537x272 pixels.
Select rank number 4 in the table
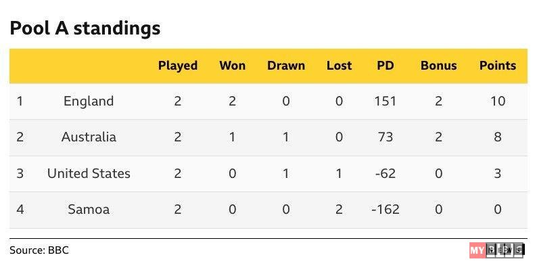point(20,210)
